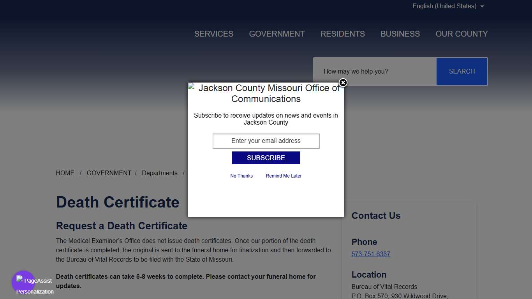Open the Departments breadcrumb link
This screenshot has height=299, width=532.
click(x=159, y=173)
